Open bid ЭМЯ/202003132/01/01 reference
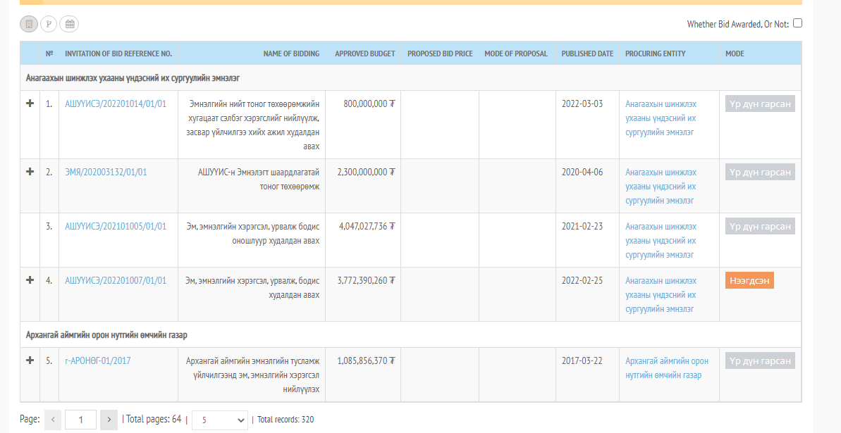This screenshot has height=433, width=841. coord(106,172)
